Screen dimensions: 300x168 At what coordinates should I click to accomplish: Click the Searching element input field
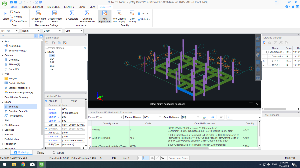[64, 48]
